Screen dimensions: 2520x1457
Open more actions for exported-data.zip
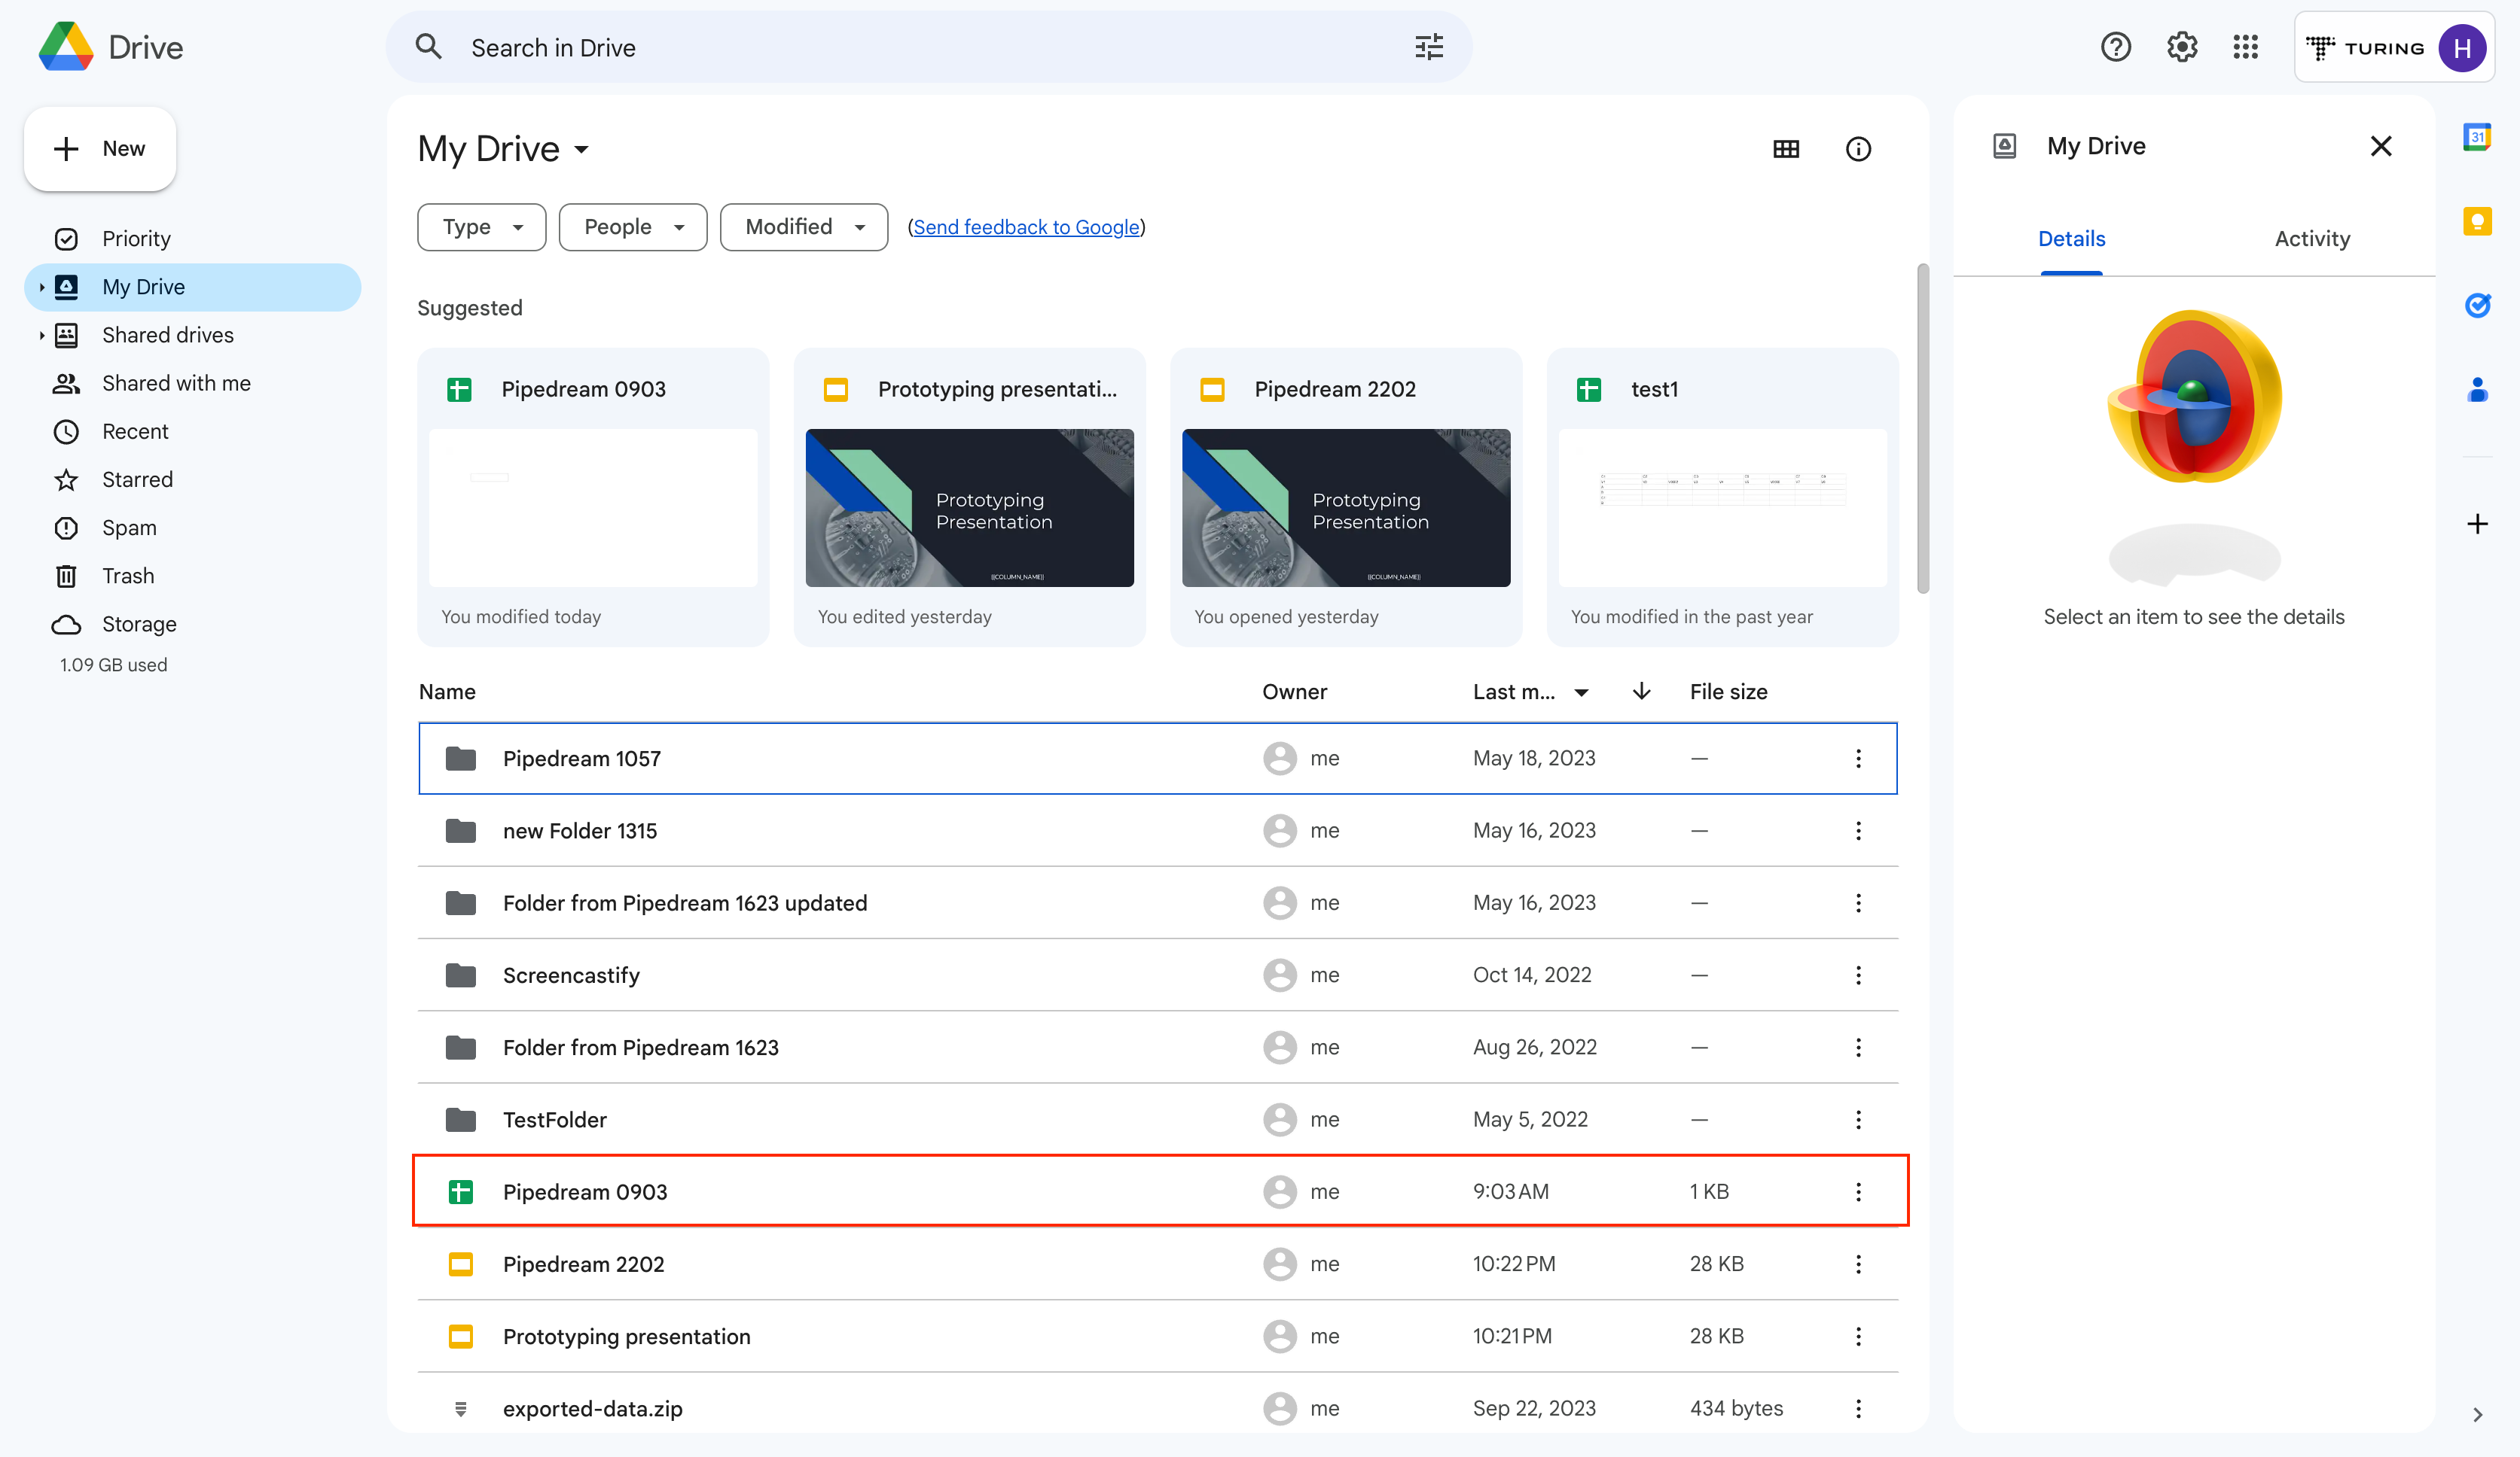(x=1859, y=1408)
